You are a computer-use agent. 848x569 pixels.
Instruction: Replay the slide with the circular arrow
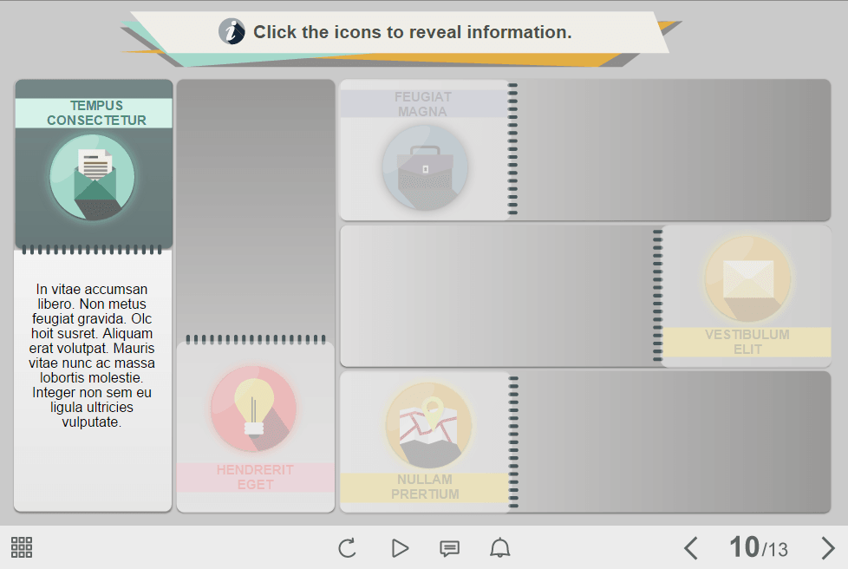pos(347,548)
